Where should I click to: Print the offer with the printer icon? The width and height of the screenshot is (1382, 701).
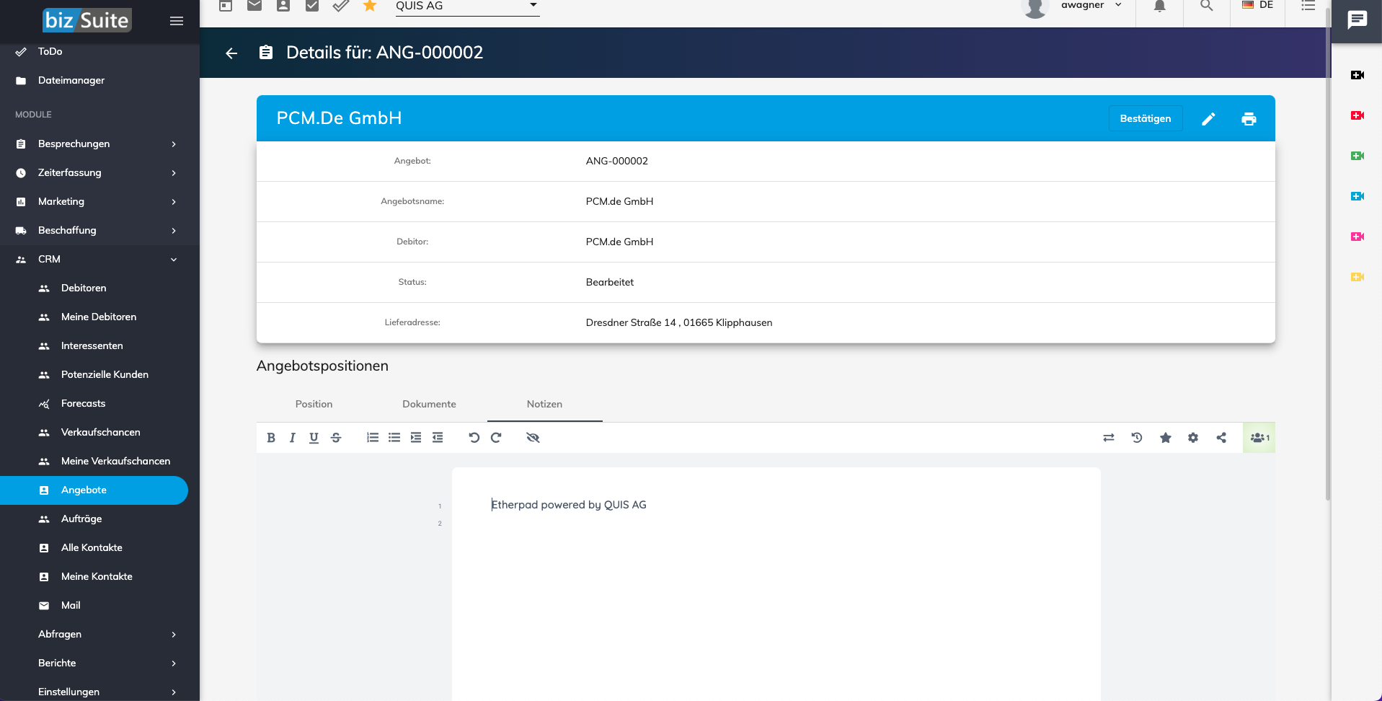(x=1249, y=119)
